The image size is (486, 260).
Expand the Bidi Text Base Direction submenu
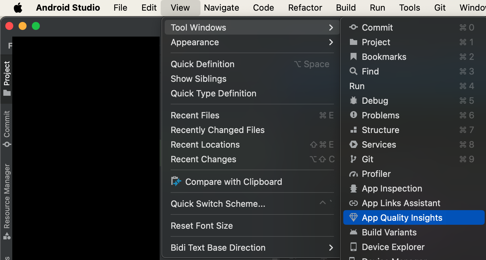click(331, 248)
